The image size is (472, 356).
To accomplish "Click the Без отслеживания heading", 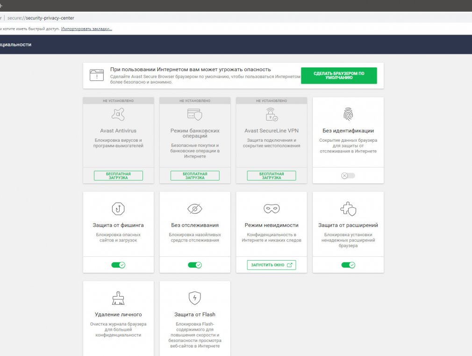I will (195, 225).
